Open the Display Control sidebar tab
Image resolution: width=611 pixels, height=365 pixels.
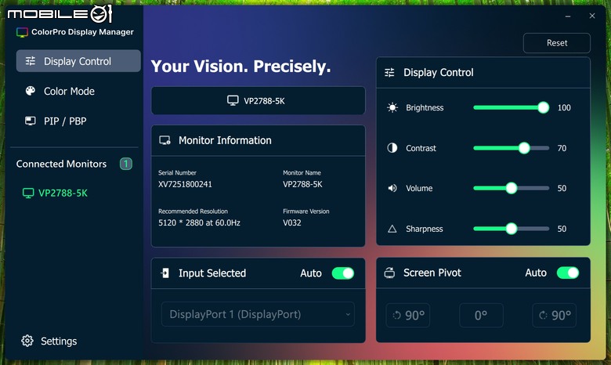point(78,61)
